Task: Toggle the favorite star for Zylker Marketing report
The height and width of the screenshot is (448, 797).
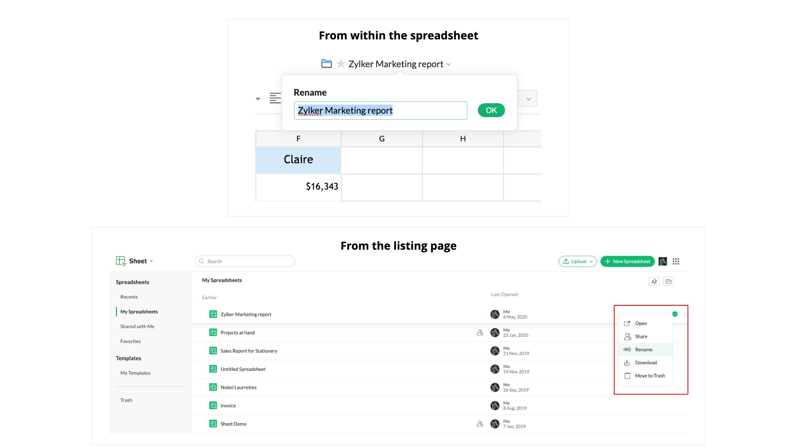Action: point(341,63)
